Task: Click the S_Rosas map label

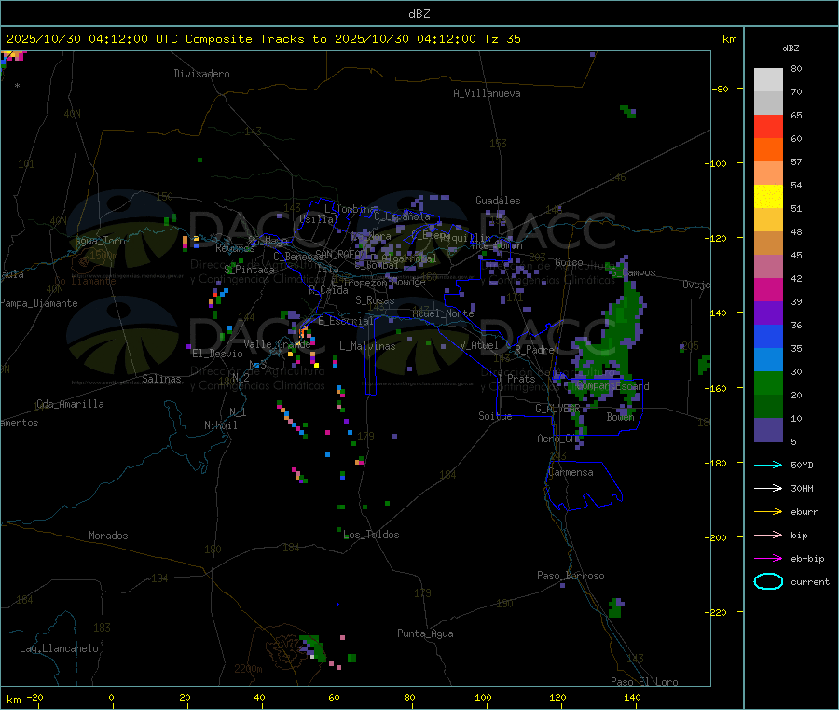Action: [x=375, y=300]
